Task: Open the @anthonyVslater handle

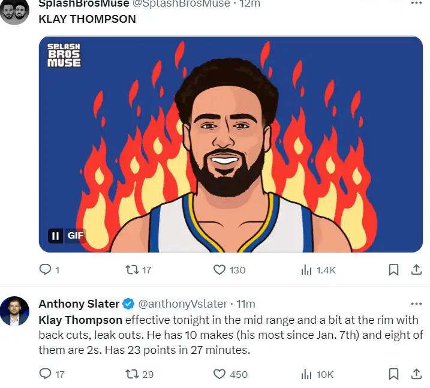Action: pos(183,304)
